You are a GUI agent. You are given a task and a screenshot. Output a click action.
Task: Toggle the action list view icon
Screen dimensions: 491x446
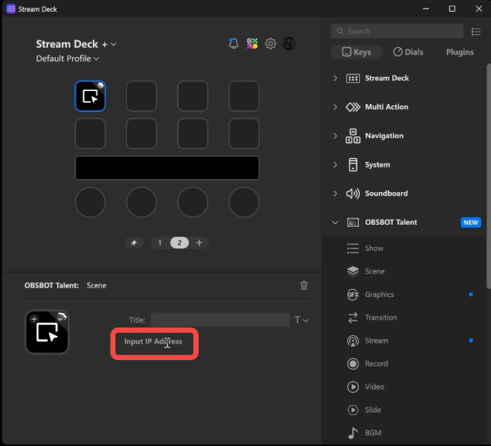coord(476,31)
